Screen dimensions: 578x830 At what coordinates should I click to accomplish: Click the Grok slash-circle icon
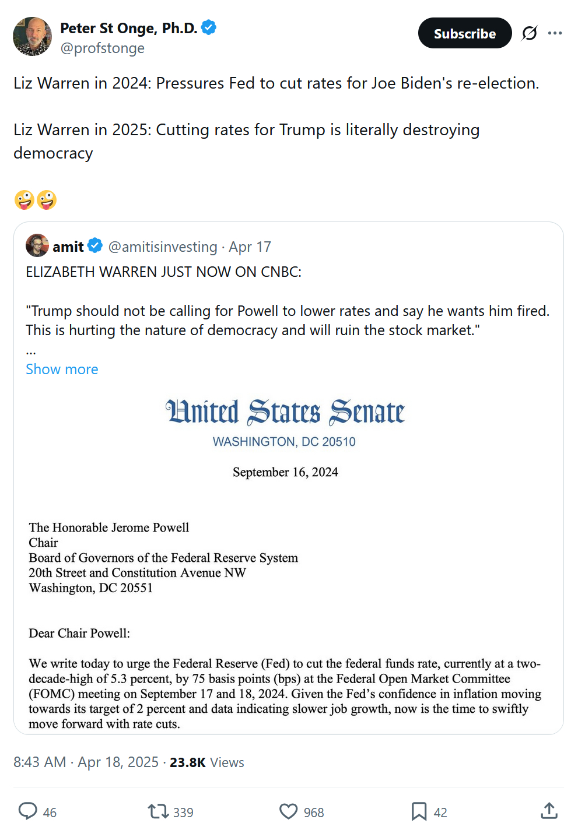point(530,33)
